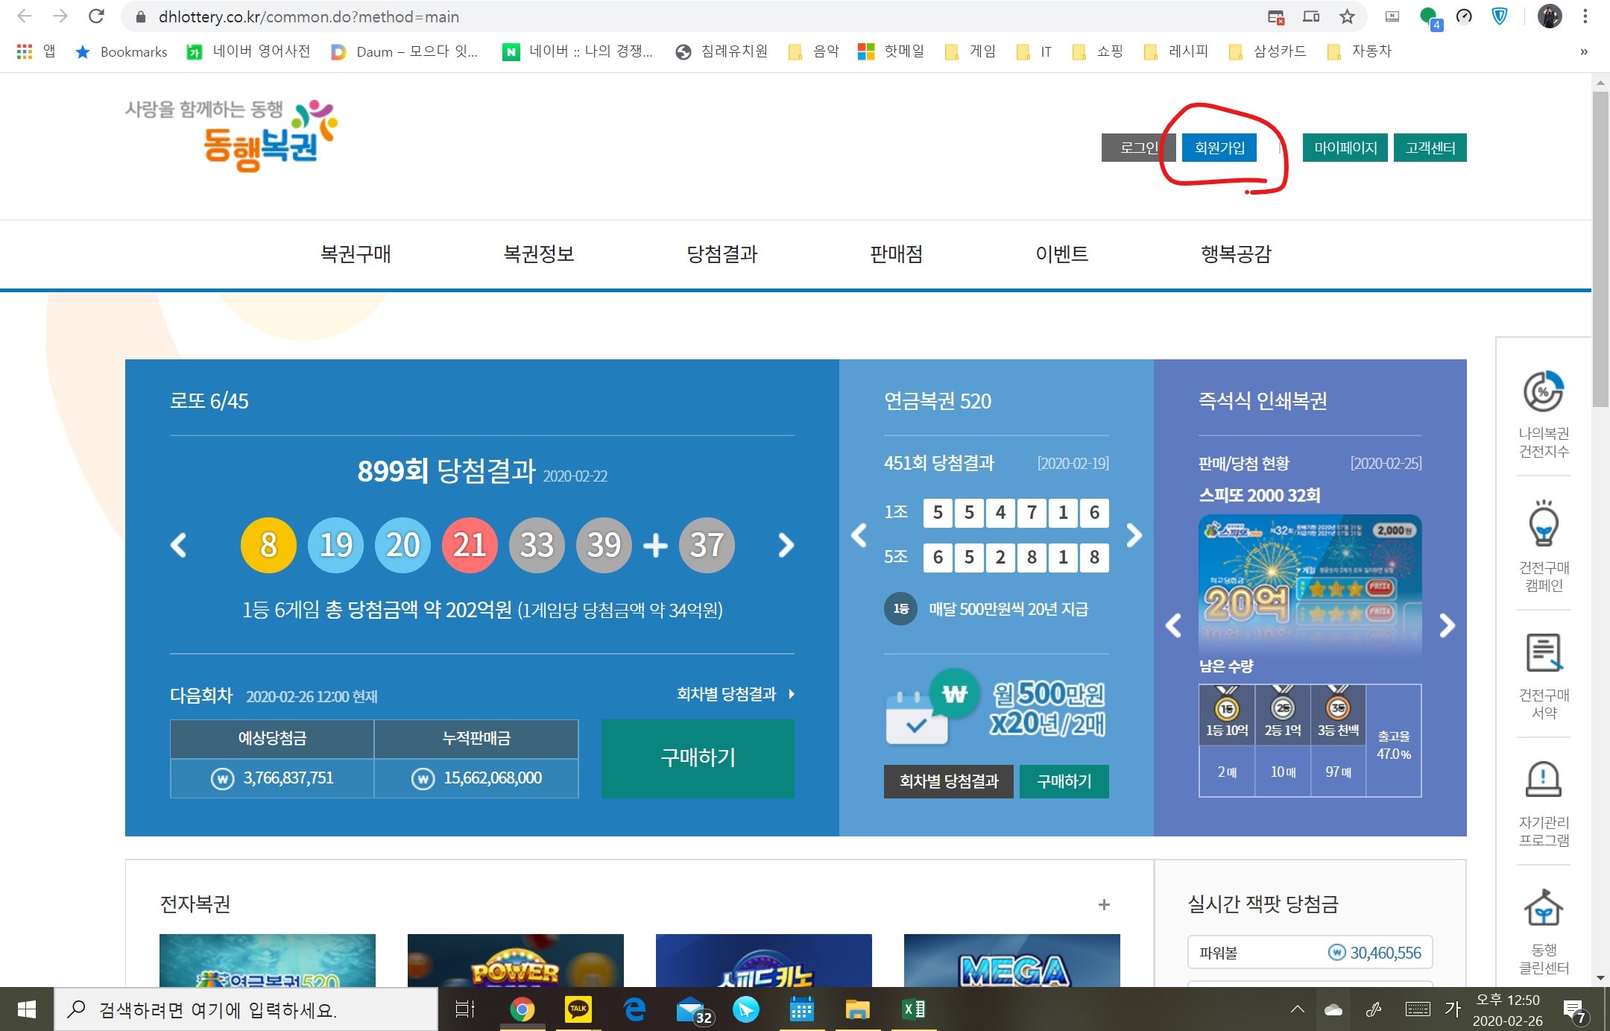Click the 회원가입 button
Viewport: 1610px width, 1031px height.
pyautogui.click(x=1219, y=148)
